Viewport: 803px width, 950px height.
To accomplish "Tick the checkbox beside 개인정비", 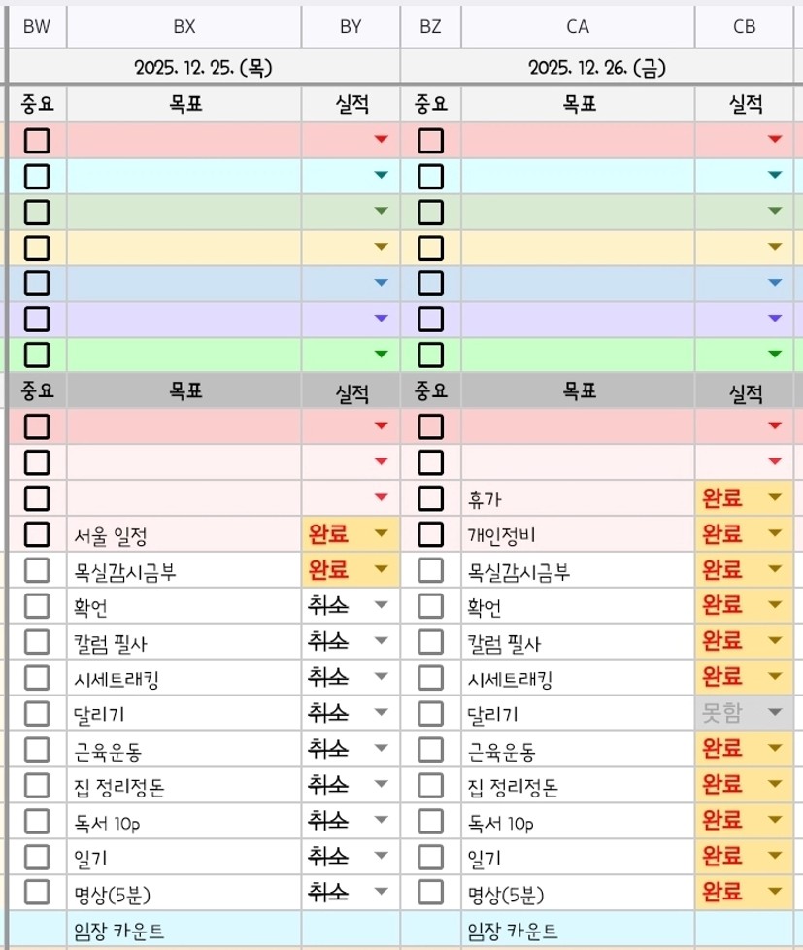I will tap(430, 533).
